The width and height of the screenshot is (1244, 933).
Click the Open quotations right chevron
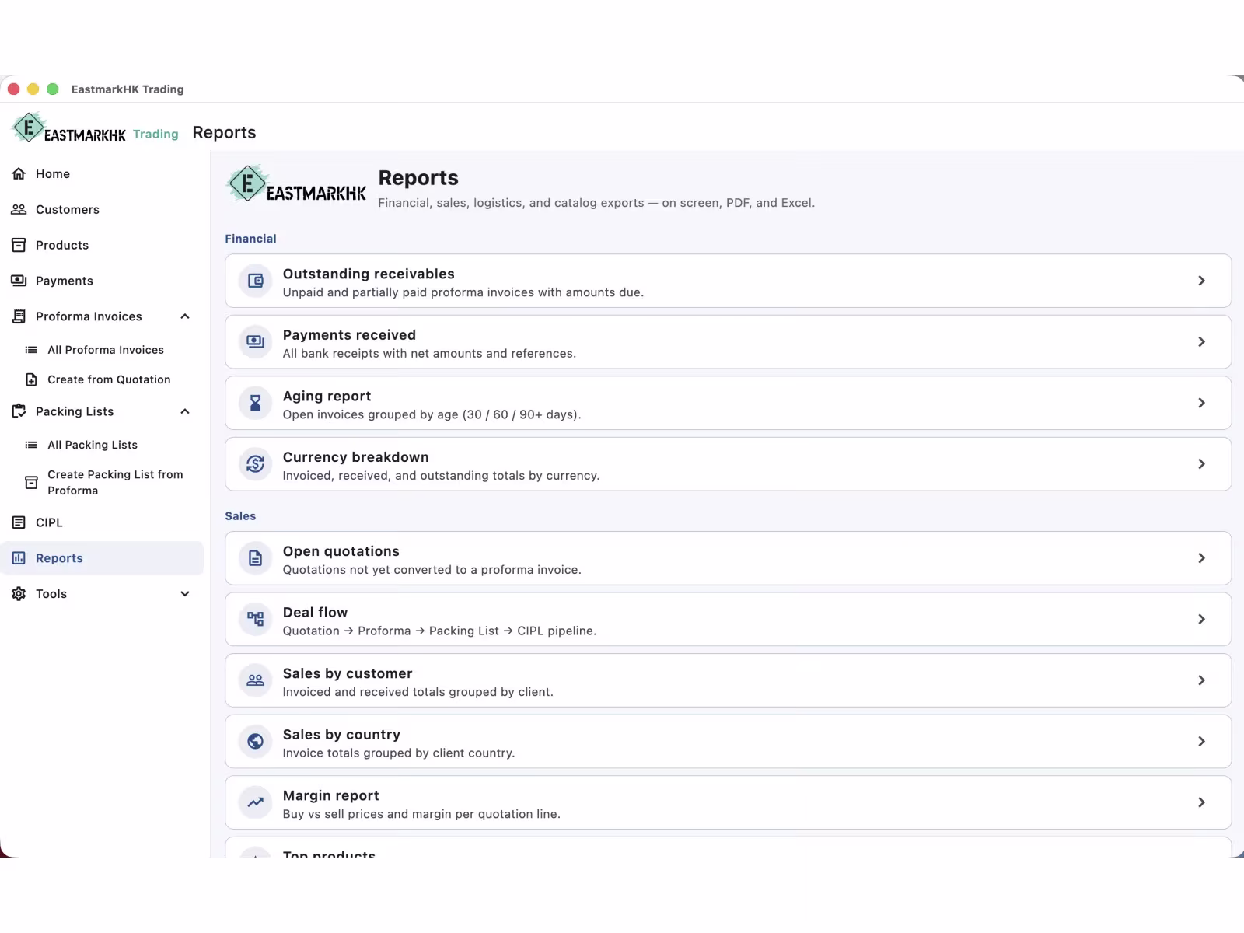1201,558
